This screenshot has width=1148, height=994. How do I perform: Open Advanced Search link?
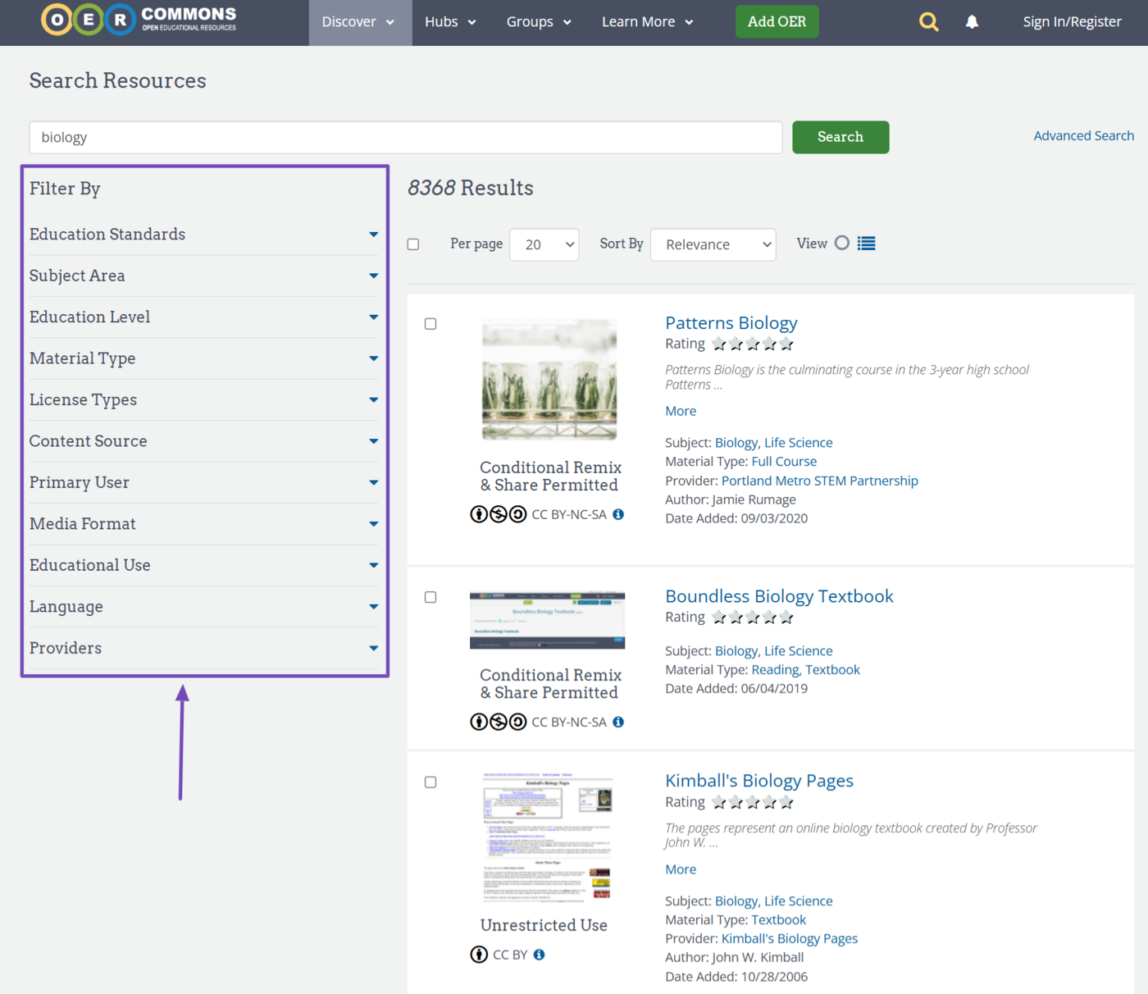pos(1083,136)
